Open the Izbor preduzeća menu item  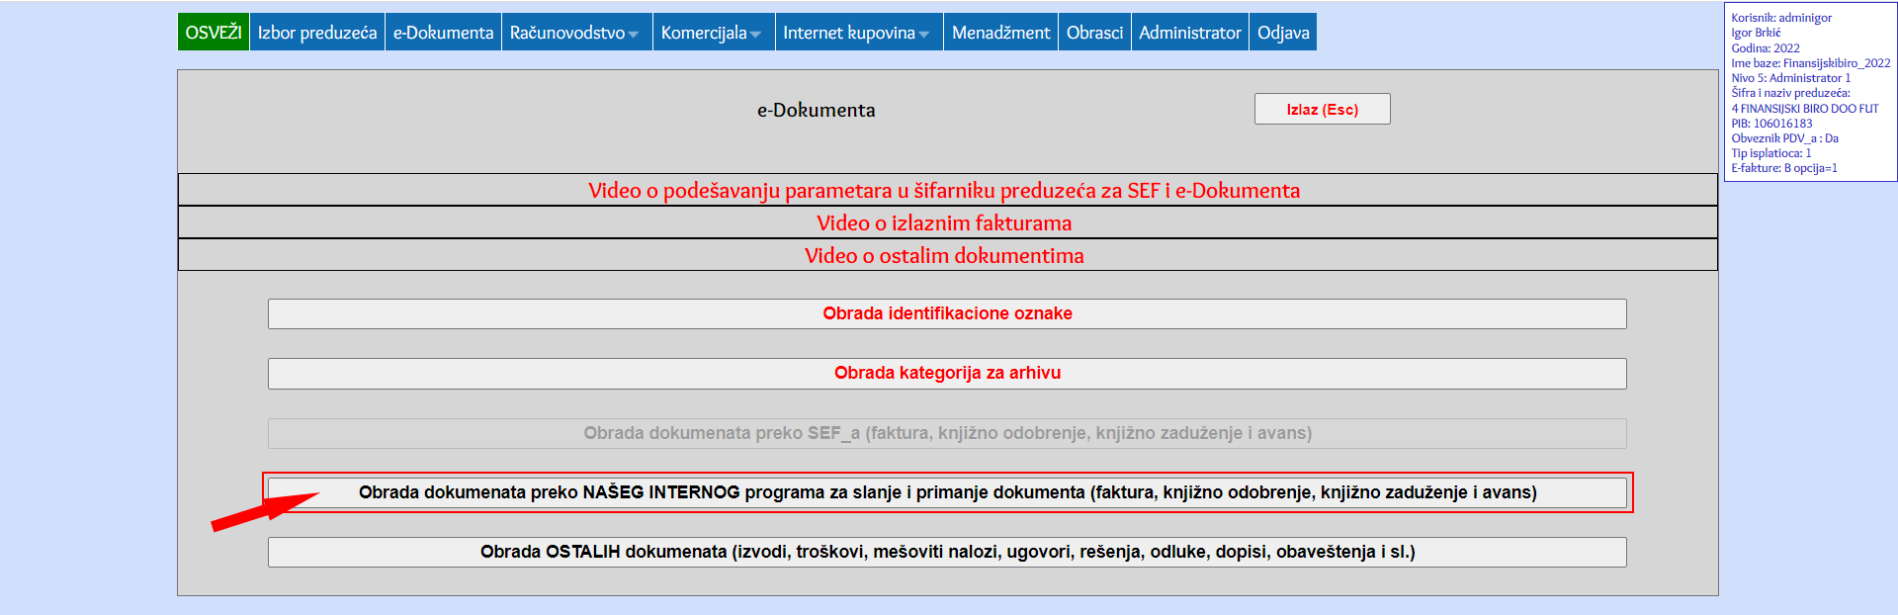coord(317,32)
